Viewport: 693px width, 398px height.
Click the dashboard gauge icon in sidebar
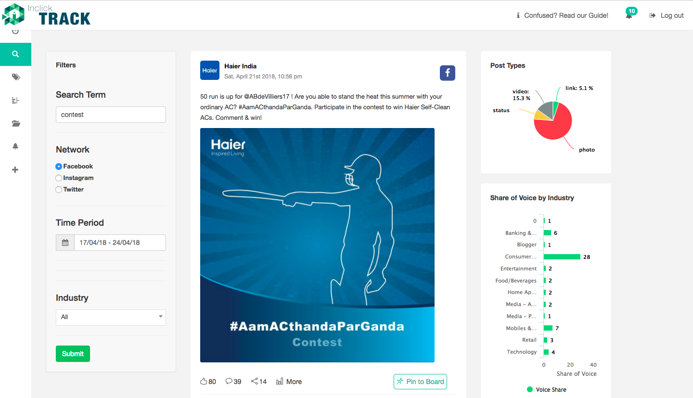15,32
